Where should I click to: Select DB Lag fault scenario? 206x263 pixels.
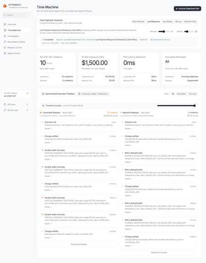(x=178, y=22)
